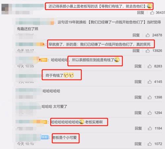Tap thumbs-up beside 8283 likes
Viewport: 165px width, 149px height.
[149, 66]
